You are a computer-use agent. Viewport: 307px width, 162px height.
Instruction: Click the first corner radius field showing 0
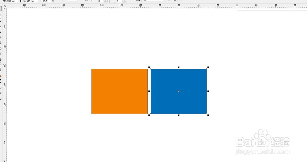(100, 1)
